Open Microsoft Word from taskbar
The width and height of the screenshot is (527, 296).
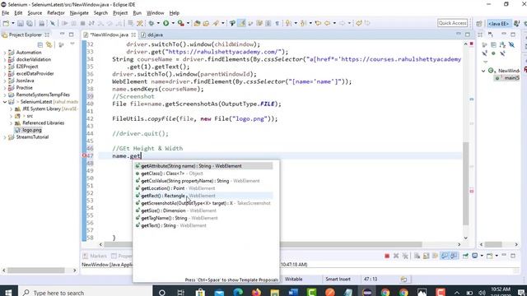(x=293, y=293)
